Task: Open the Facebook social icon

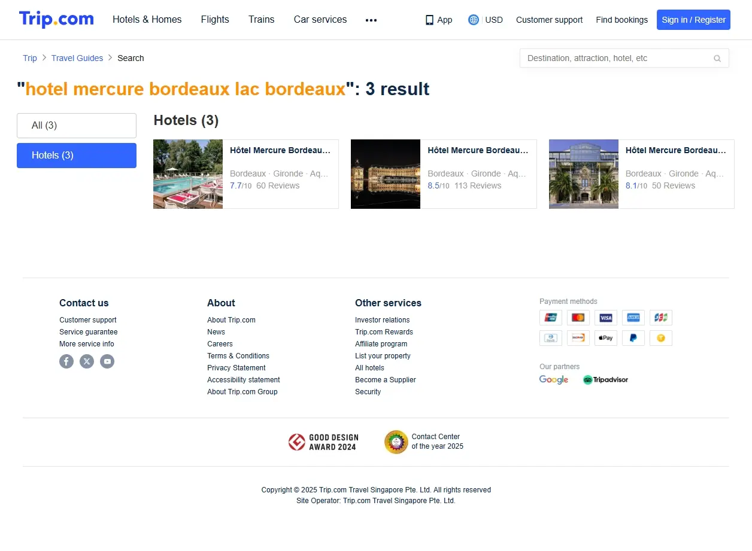Action: tap(66, 361)
